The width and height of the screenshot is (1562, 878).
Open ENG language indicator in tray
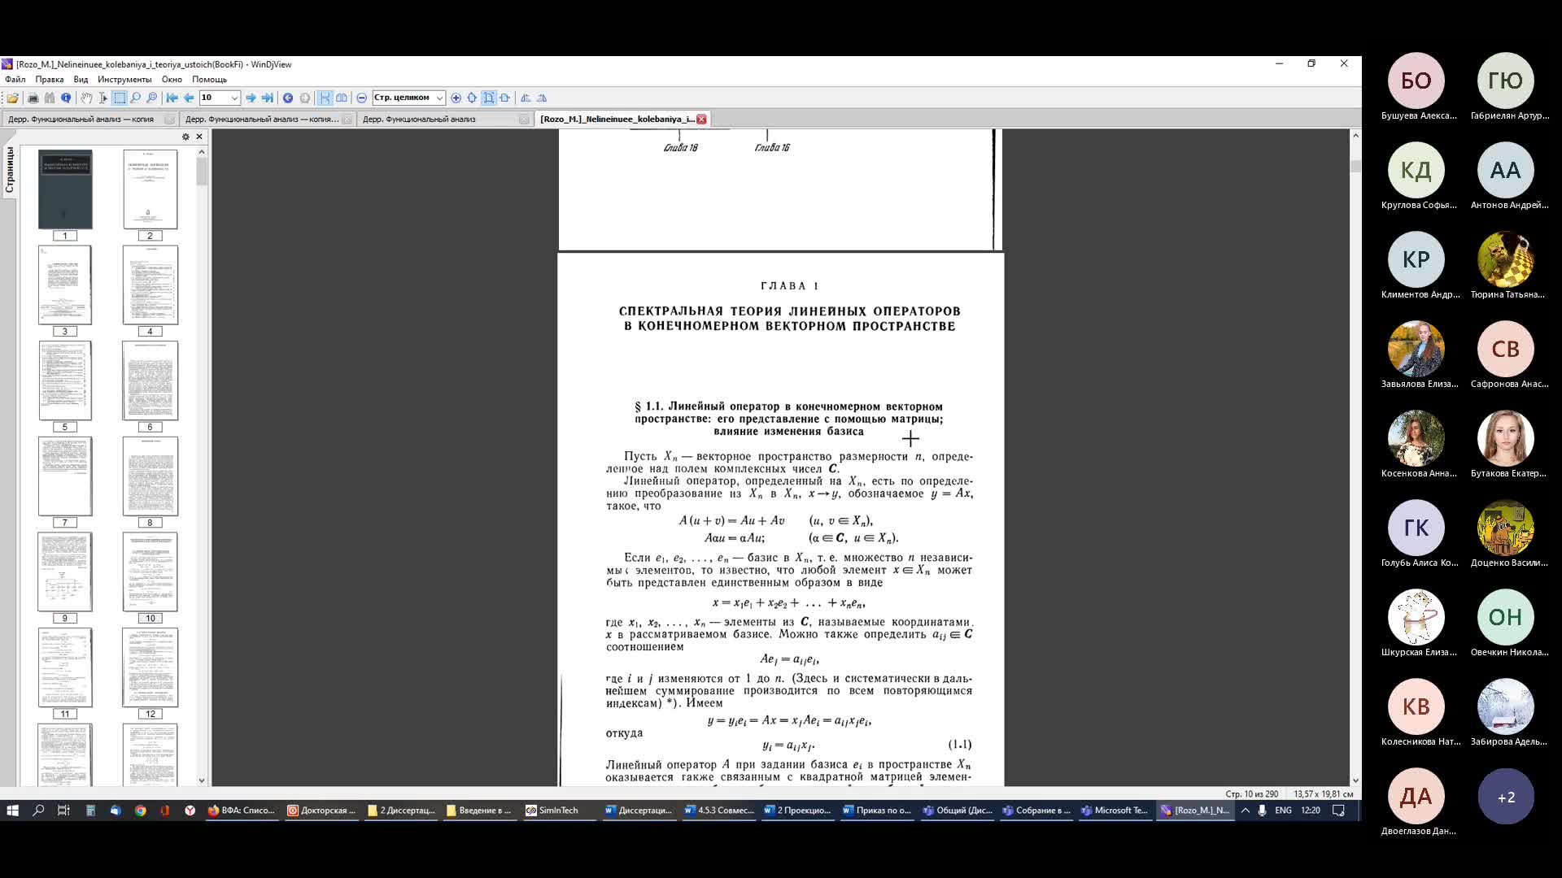pyautogui.click(x=1284, y=811)
